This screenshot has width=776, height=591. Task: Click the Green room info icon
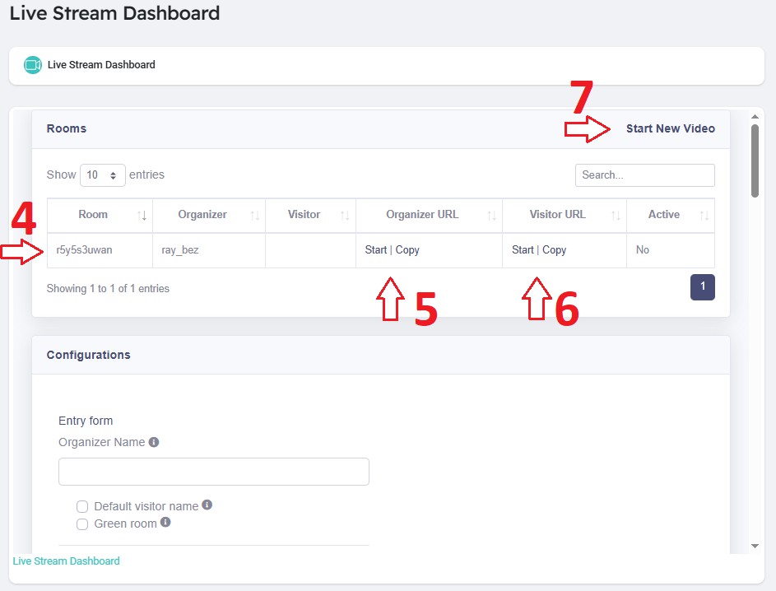point(165,522)
